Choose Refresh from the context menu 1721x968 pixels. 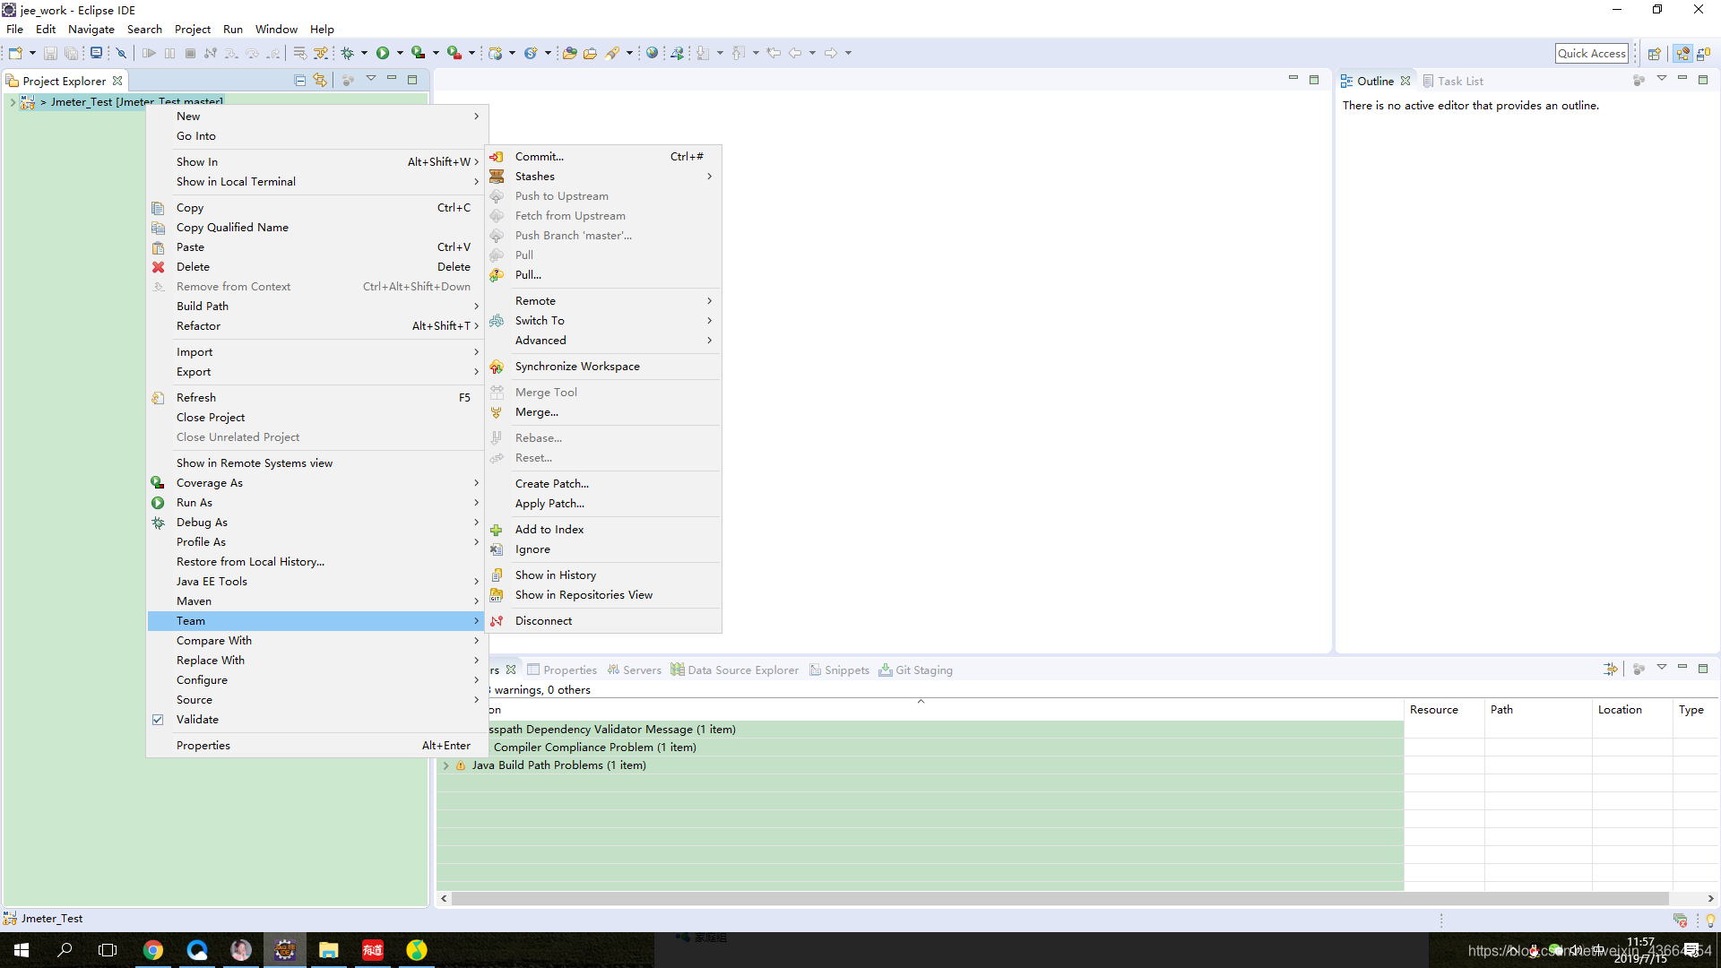coord(316,398)
